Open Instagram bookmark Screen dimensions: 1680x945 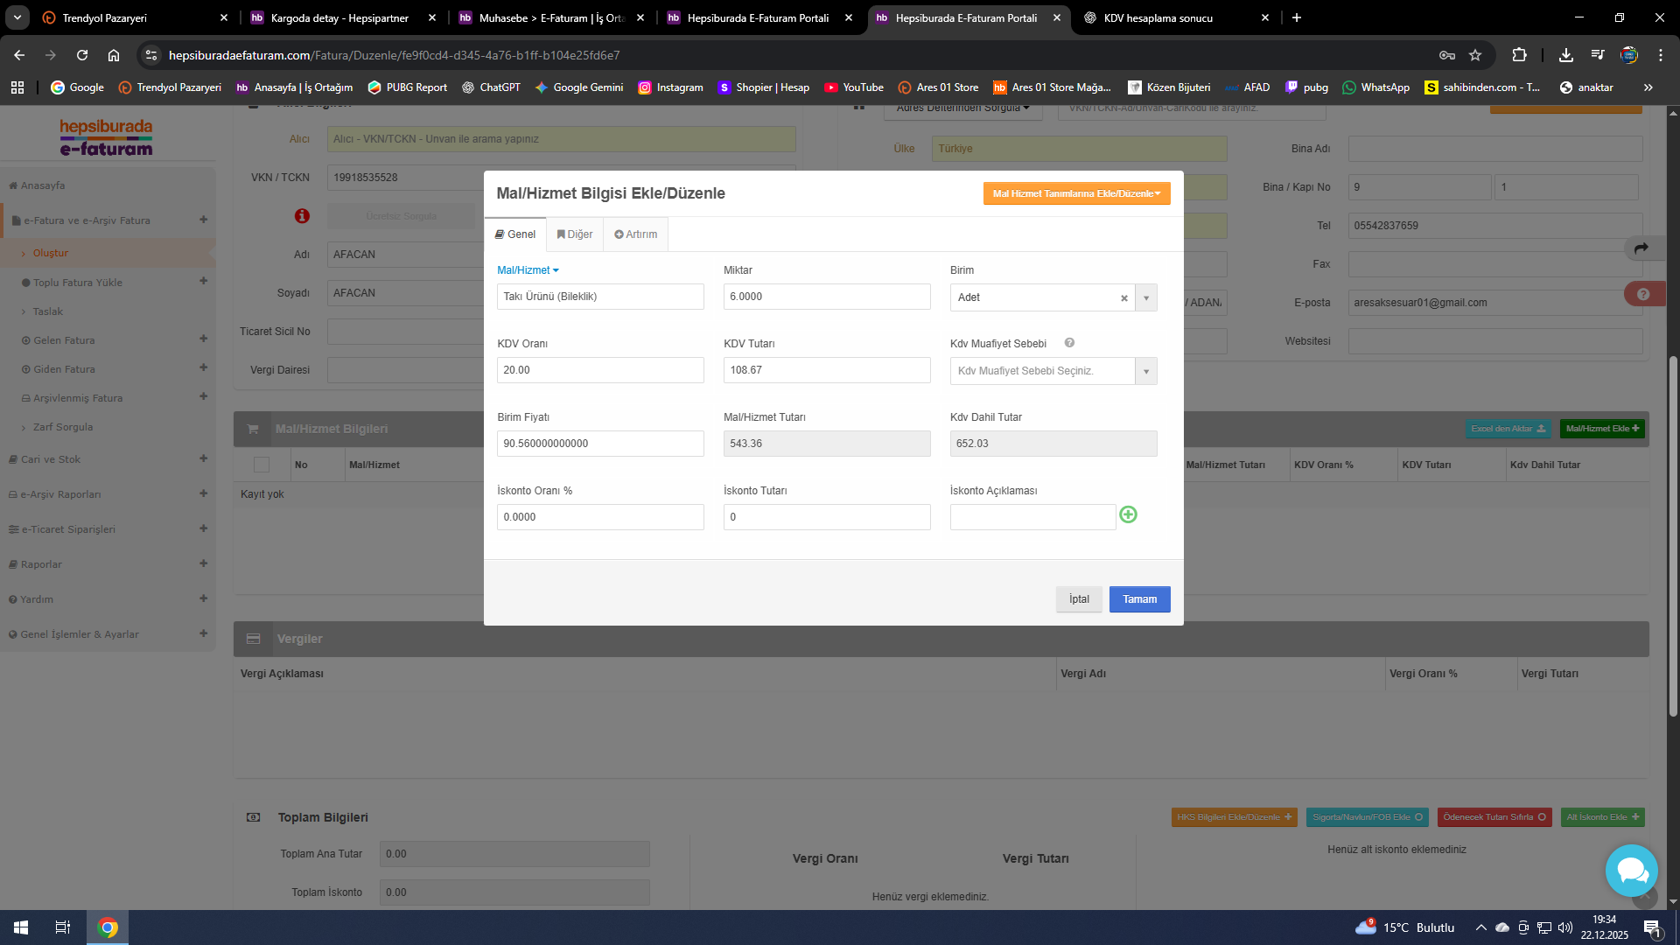click(671, 87)
